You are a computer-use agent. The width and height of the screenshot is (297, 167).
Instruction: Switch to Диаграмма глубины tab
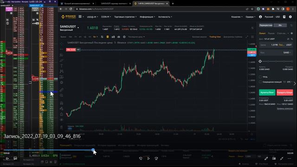coord(233,37)
